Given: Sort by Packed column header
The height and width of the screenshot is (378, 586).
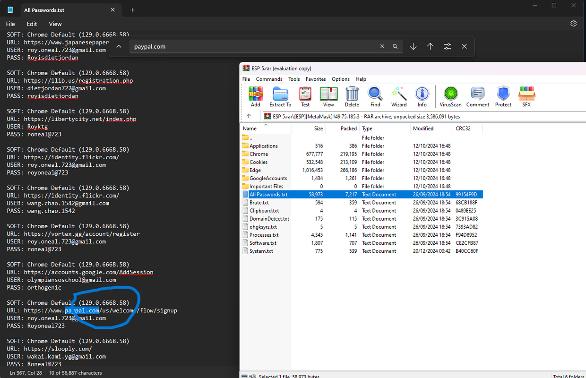Looking at the screenshot, I should coord(343,128).
